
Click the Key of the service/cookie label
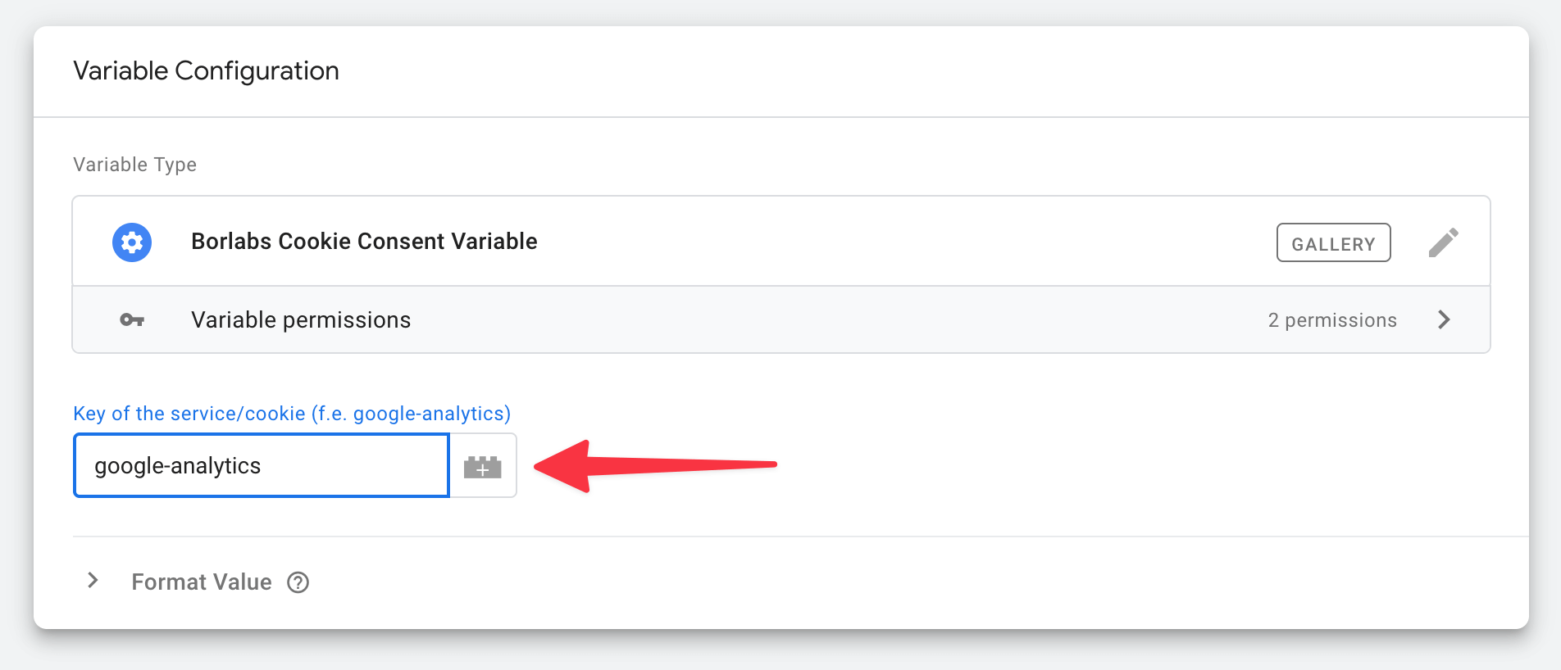tap(292, 414)
